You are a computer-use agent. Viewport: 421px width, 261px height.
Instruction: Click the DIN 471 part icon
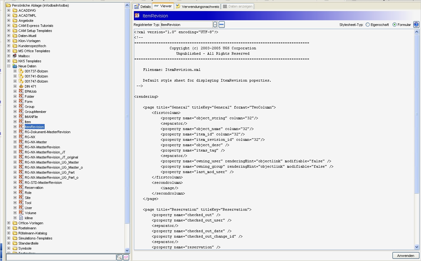pyautogui.click(x=21, y=86)
